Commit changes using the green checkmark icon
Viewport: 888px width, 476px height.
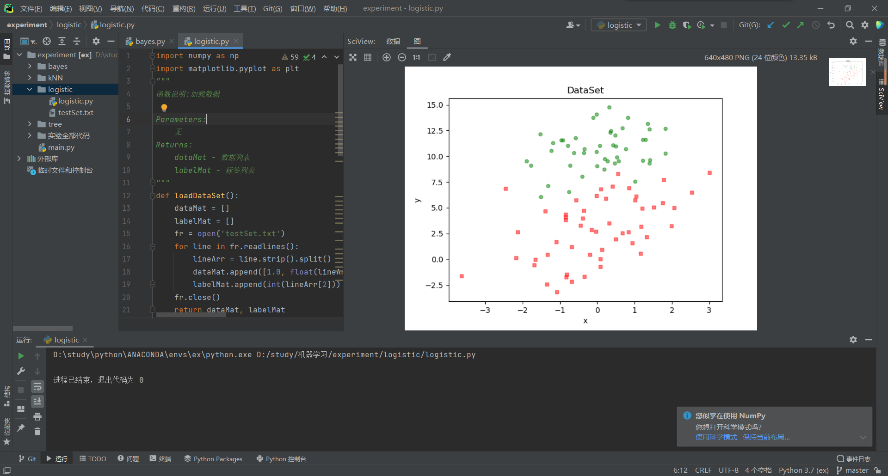coord(786,25)
